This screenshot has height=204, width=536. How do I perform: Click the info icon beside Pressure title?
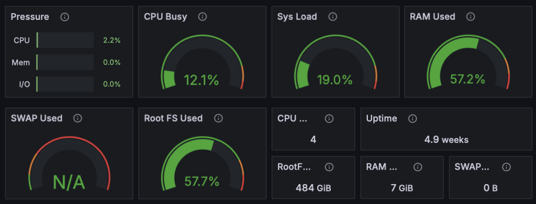pyautogui.click(x=64, y=17)
